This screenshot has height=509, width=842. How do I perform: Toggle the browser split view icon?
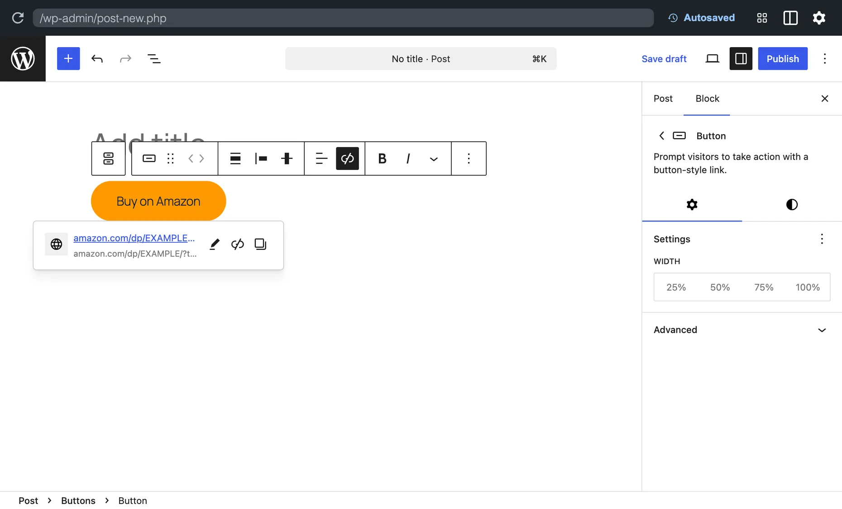point(790,18)
